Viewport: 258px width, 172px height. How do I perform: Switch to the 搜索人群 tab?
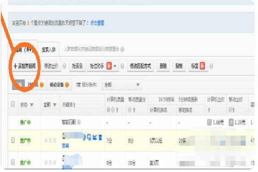(49, 50)
